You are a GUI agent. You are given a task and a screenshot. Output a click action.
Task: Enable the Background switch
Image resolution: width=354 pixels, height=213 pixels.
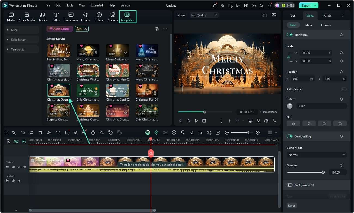pyautogui.click(x=289, y=185)
